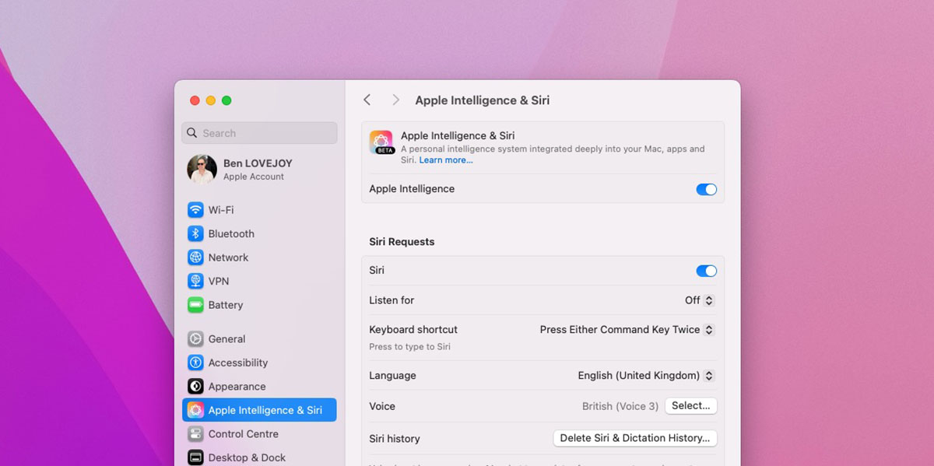The image size is (934, 466).
Task: Select the Network globe icon
Action: click(195, 258)
